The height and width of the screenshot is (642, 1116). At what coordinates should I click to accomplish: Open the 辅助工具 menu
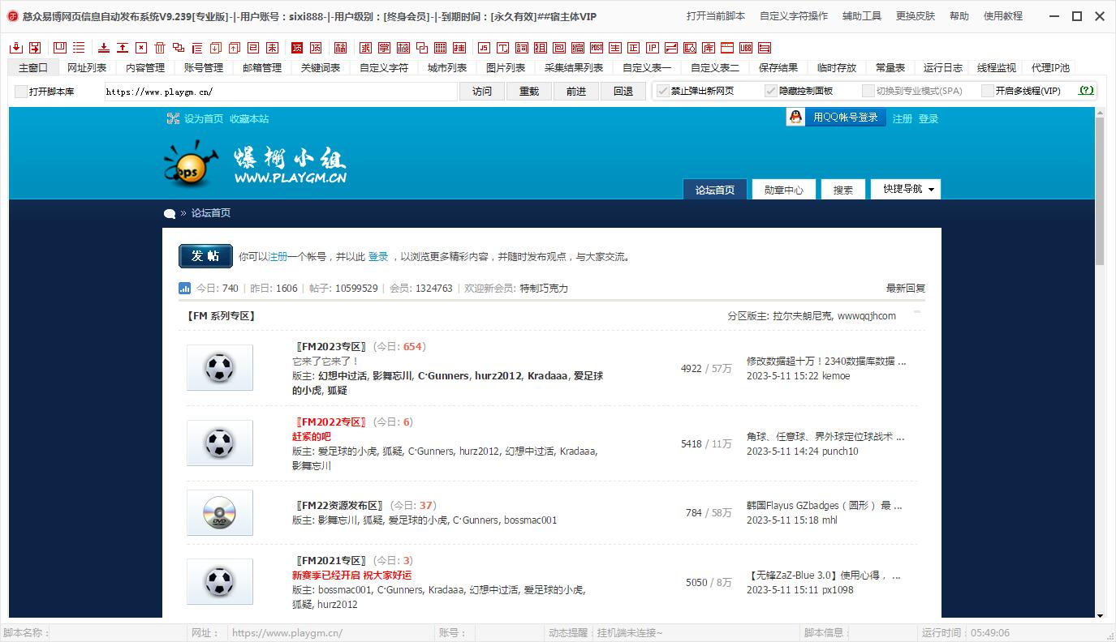point(862,16)
